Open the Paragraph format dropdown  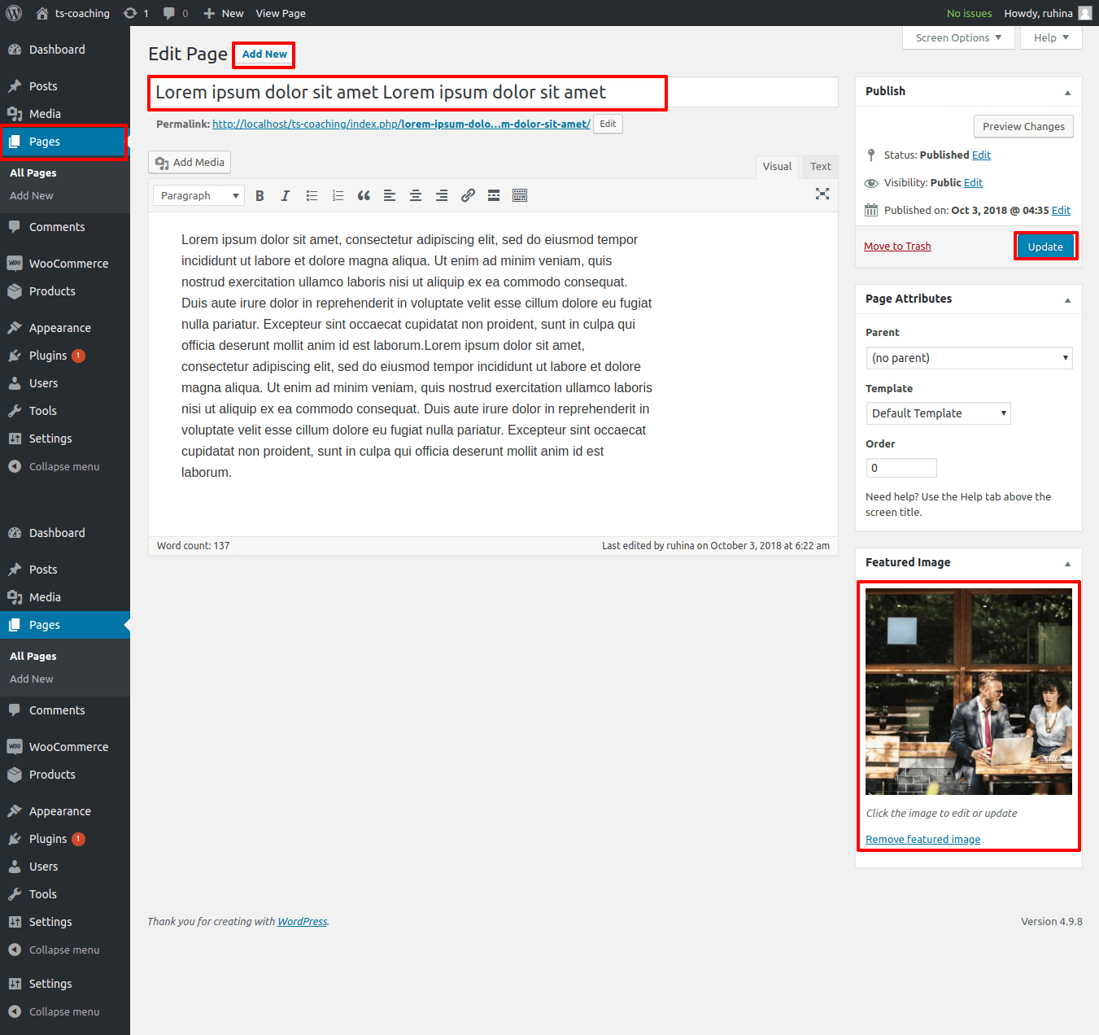pos(198,195)
